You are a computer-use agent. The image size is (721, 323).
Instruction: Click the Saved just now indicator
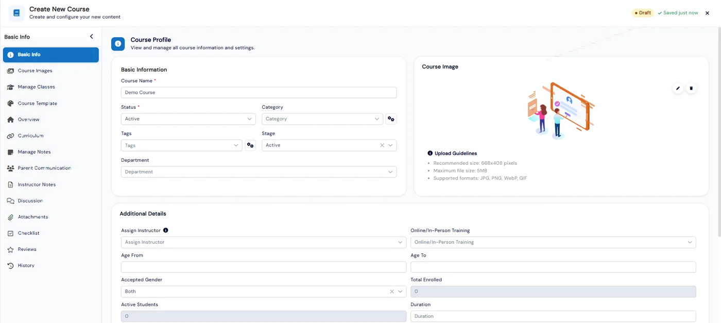click(678, 13)
